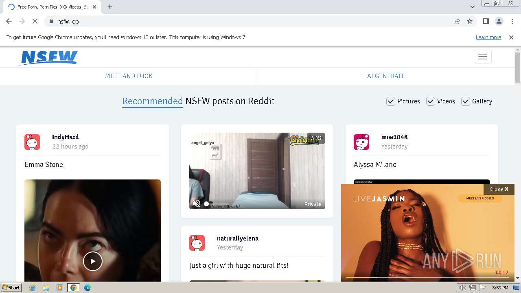Image resolution: width=521 pixels, height=293 pixels.
Task: Click the forward navigation arrow
Action: tap(22, 21)
